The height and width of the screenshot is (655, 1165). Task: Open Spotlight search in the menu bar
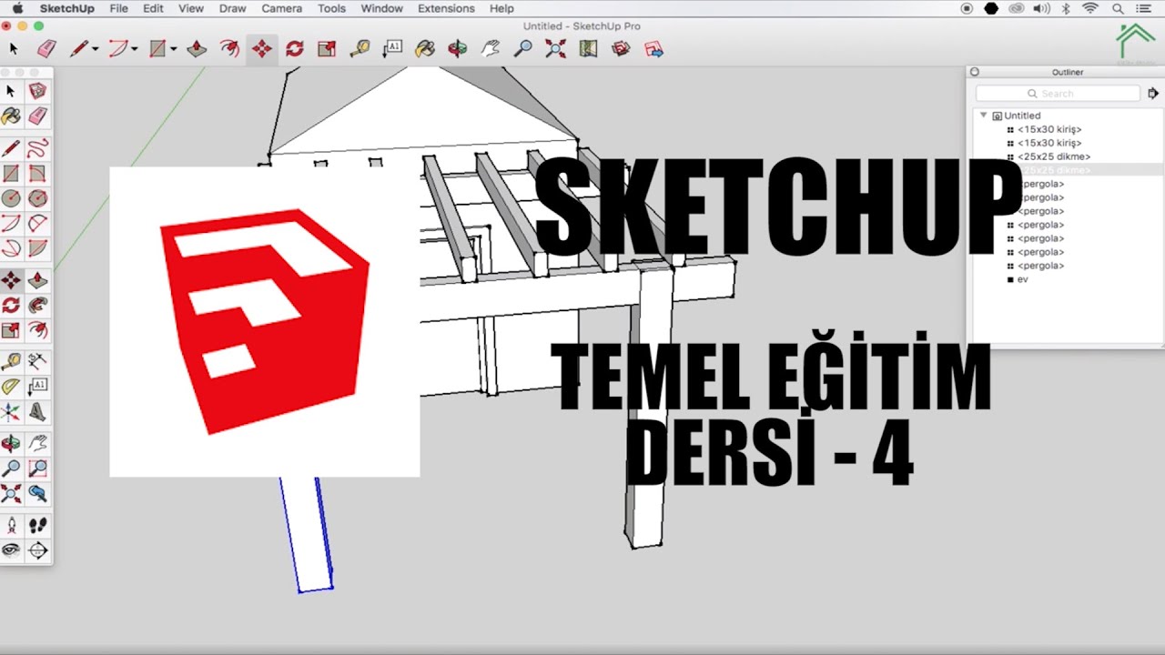(x=1118, y=8)
